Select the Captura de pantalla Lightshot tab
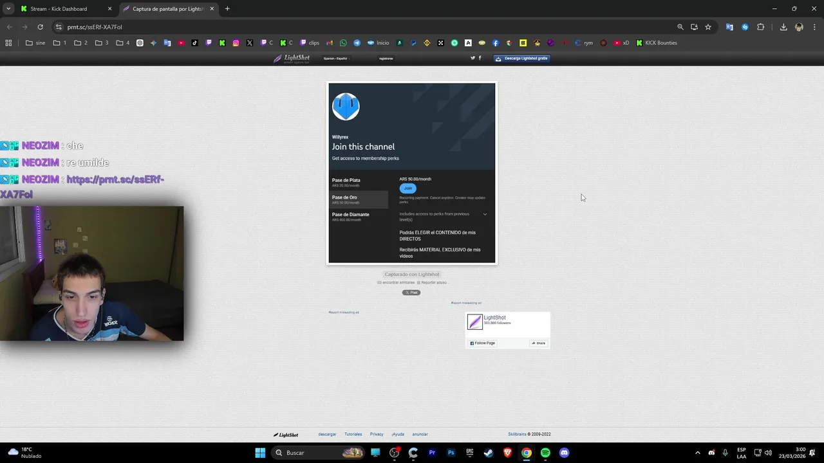The image size is (824, 463). 168,9
